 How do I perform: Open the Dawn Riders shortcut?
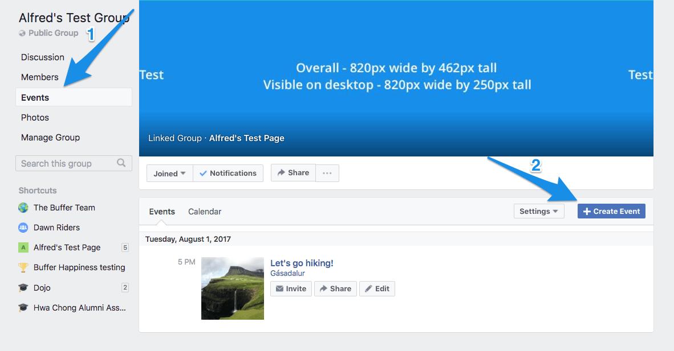58,228
